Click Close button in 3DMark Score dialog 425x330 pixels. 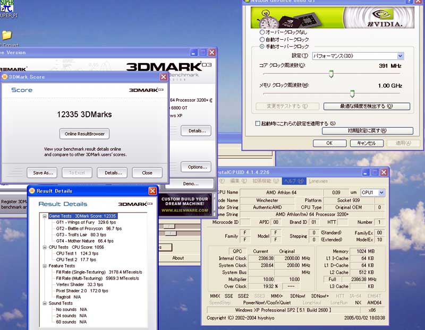[x=147, y=173]
